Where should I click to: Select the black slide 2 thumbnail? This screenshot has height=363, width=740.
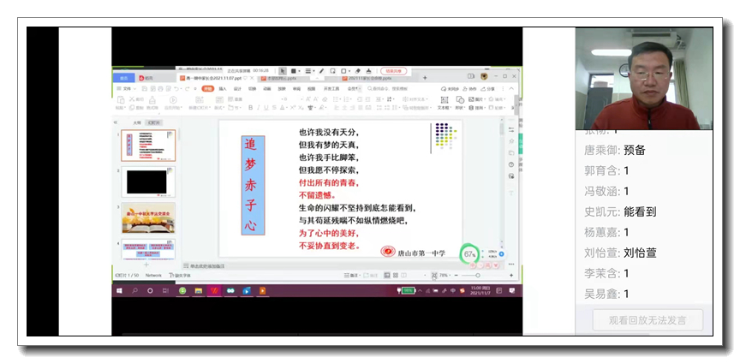(x=148, y=181)
